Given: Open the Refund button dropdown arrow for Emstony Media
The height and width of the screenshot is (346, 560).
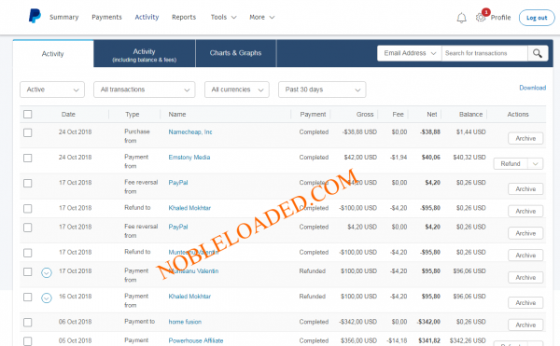Looking at the screenshot, I should click(536, 164).
